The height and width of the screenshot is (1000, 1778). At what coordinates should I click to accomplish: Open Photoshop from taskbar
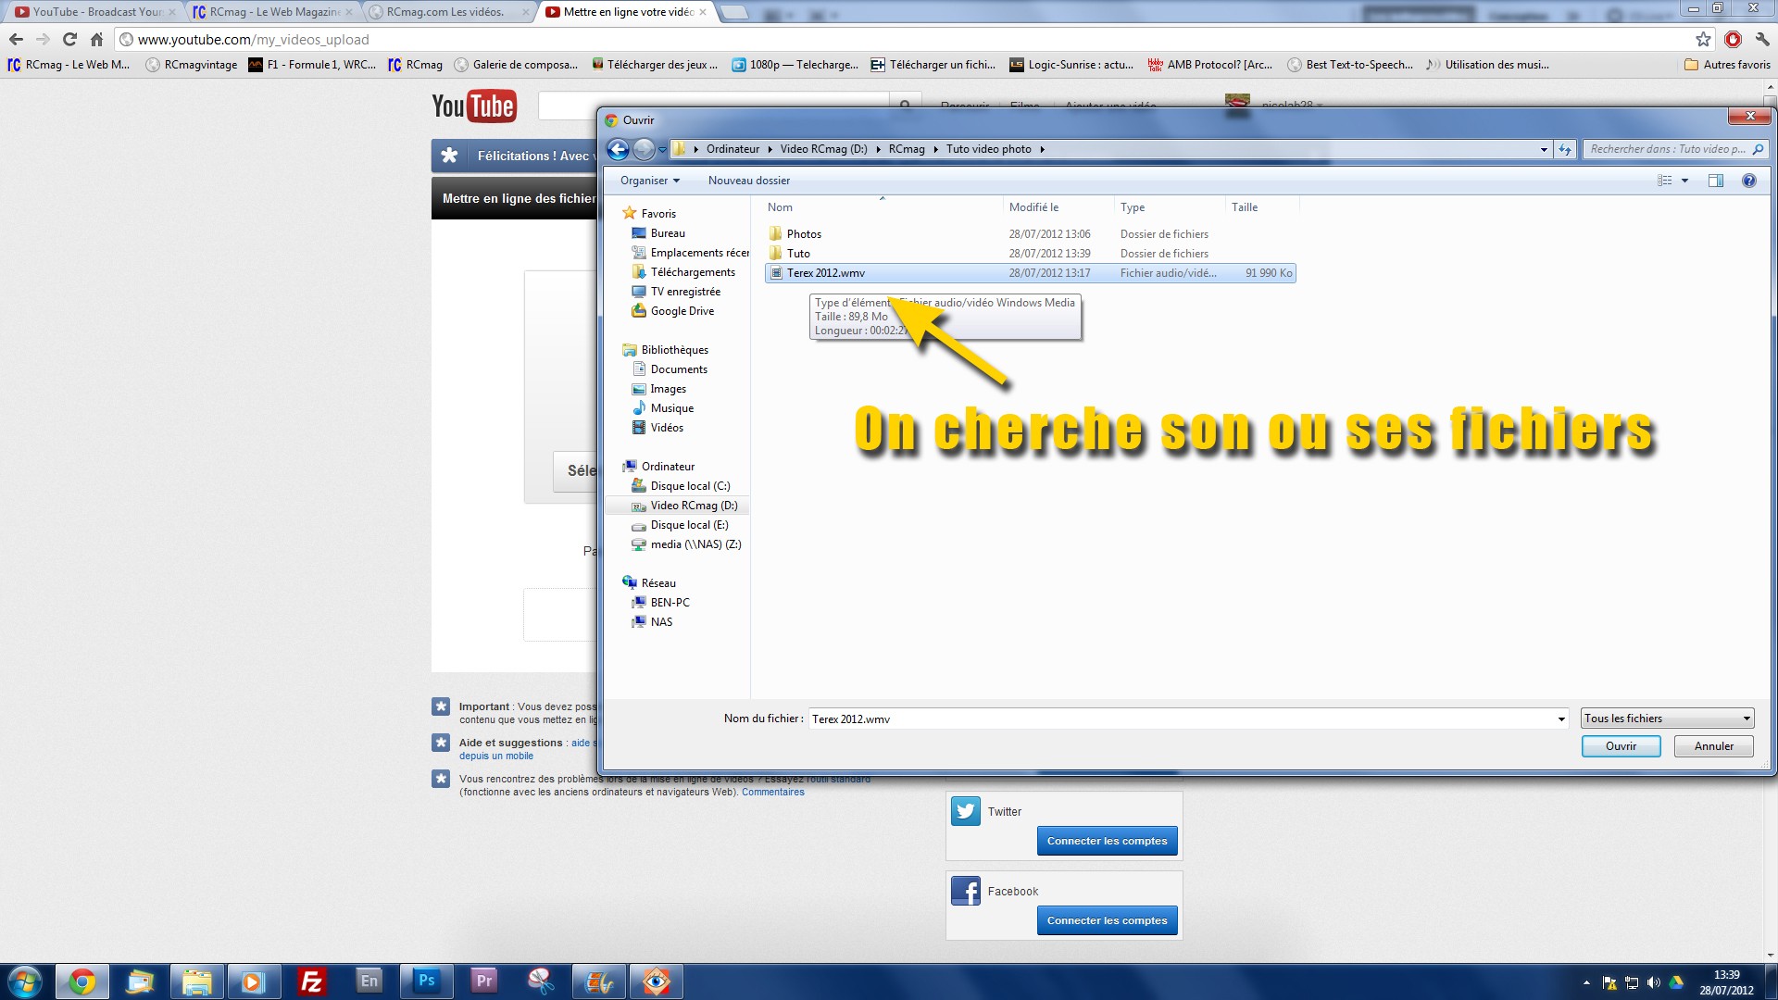tap(426, 981)
